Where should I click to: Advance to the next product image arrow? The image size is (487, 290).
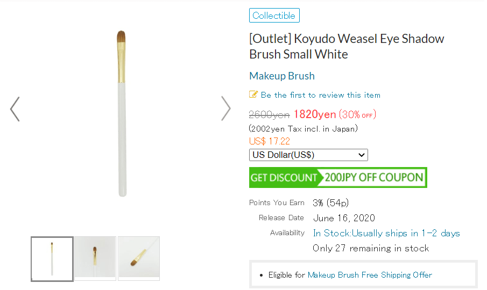pyautogui.click(x=226, y=108)
